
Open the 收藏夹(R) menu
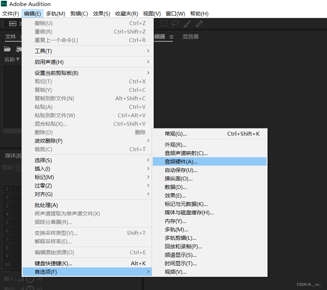point(127,14)
